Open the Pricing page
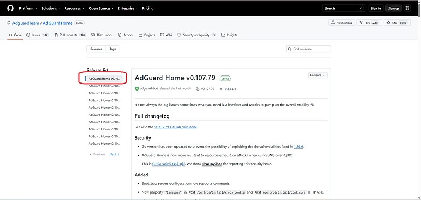 tap(148, 8)
